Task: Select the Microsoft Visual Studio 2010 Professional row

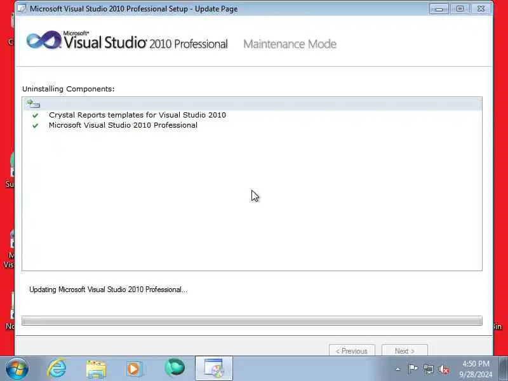Action: pos(252,125)
